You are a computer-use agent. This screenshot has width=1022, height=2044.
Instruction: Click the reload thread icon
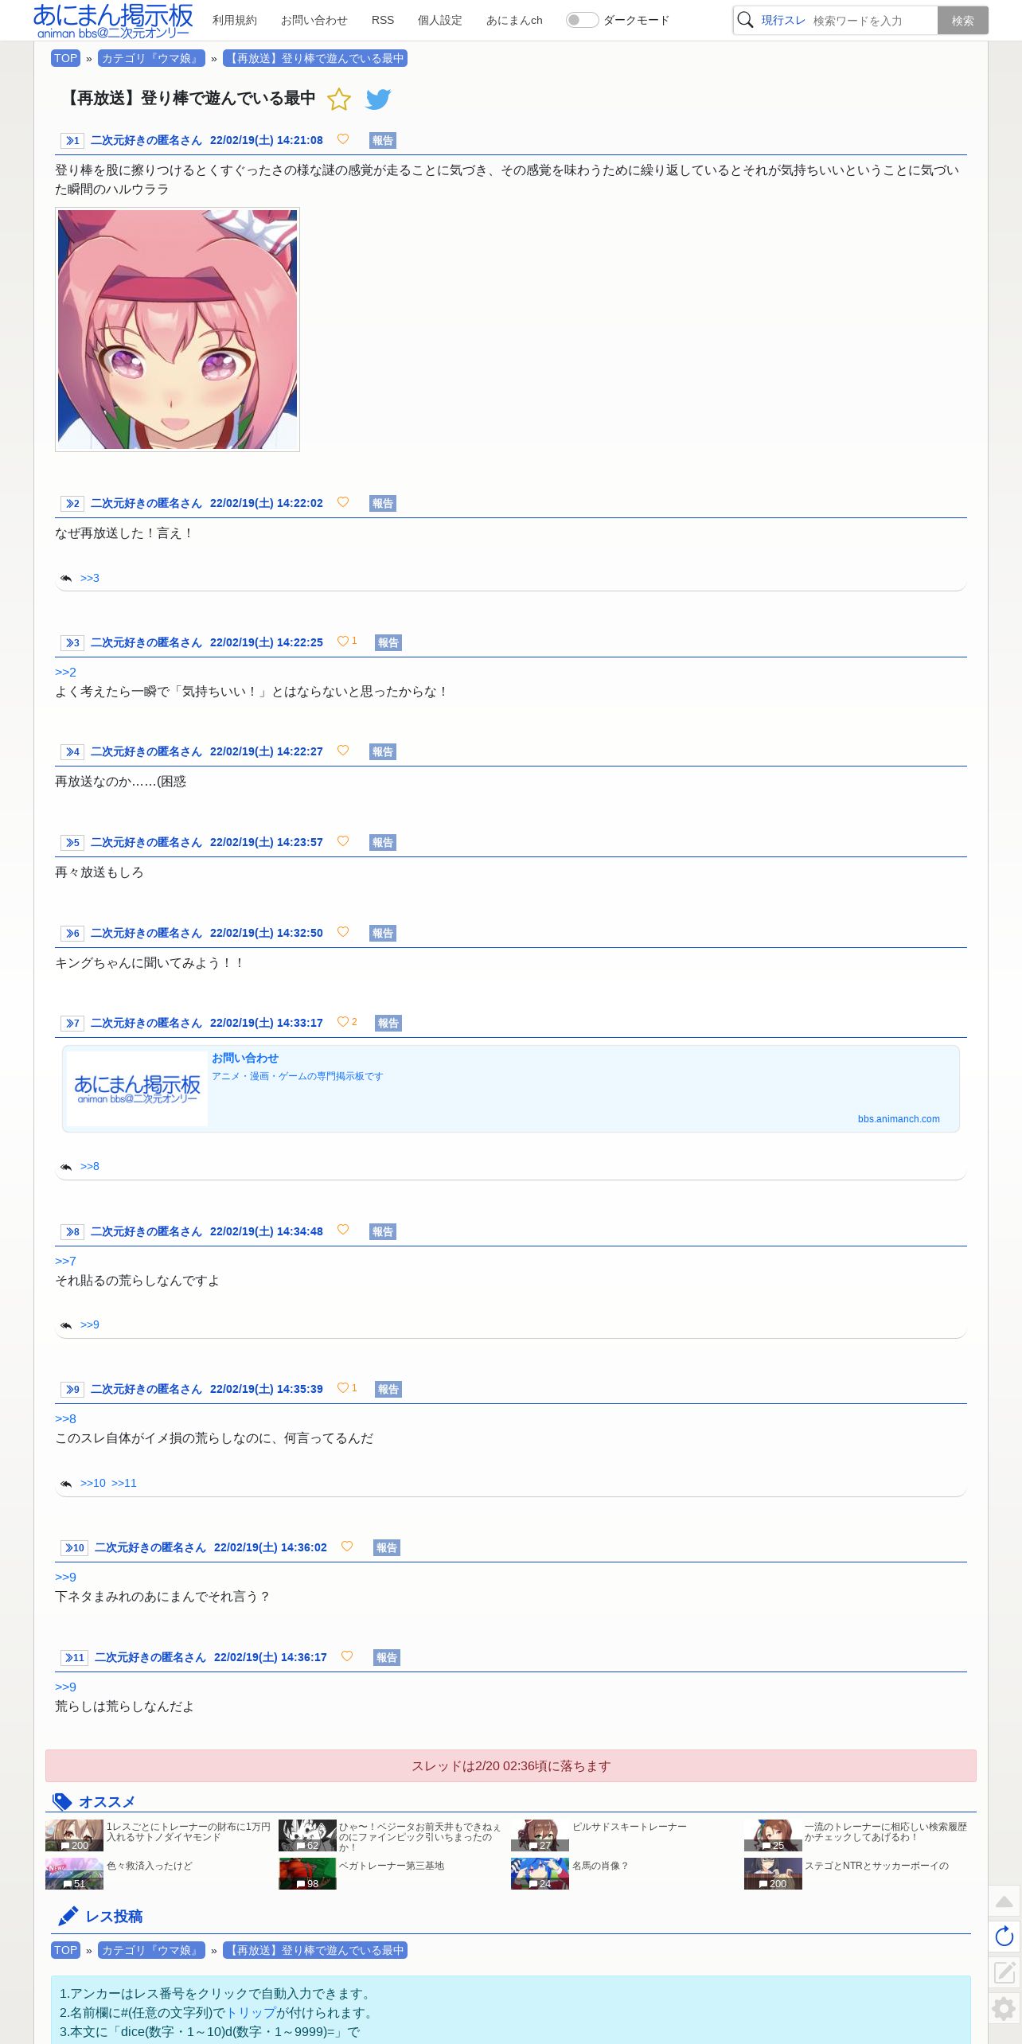(x=1004, y=1937)
